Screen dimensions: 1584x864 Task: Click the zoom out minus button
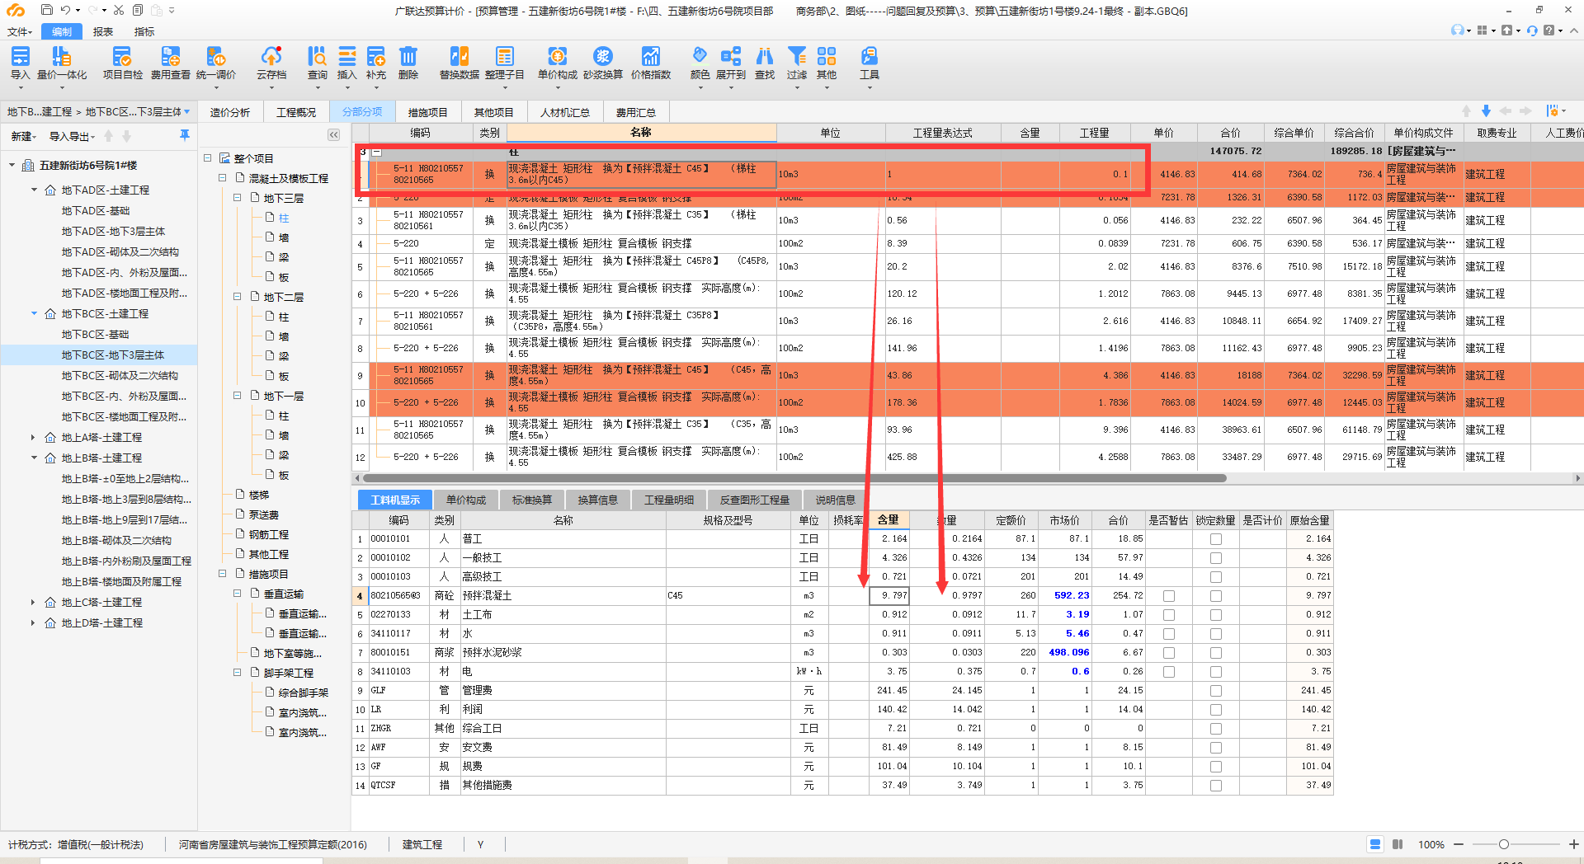pyautogui.click(x=1459, y=844)
